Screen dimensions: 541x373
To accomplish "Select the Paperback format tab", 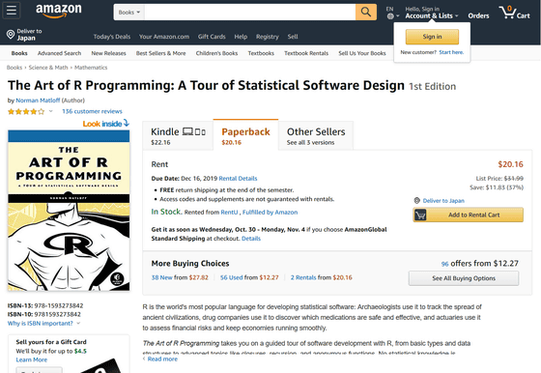I will [x=245, y=135].
